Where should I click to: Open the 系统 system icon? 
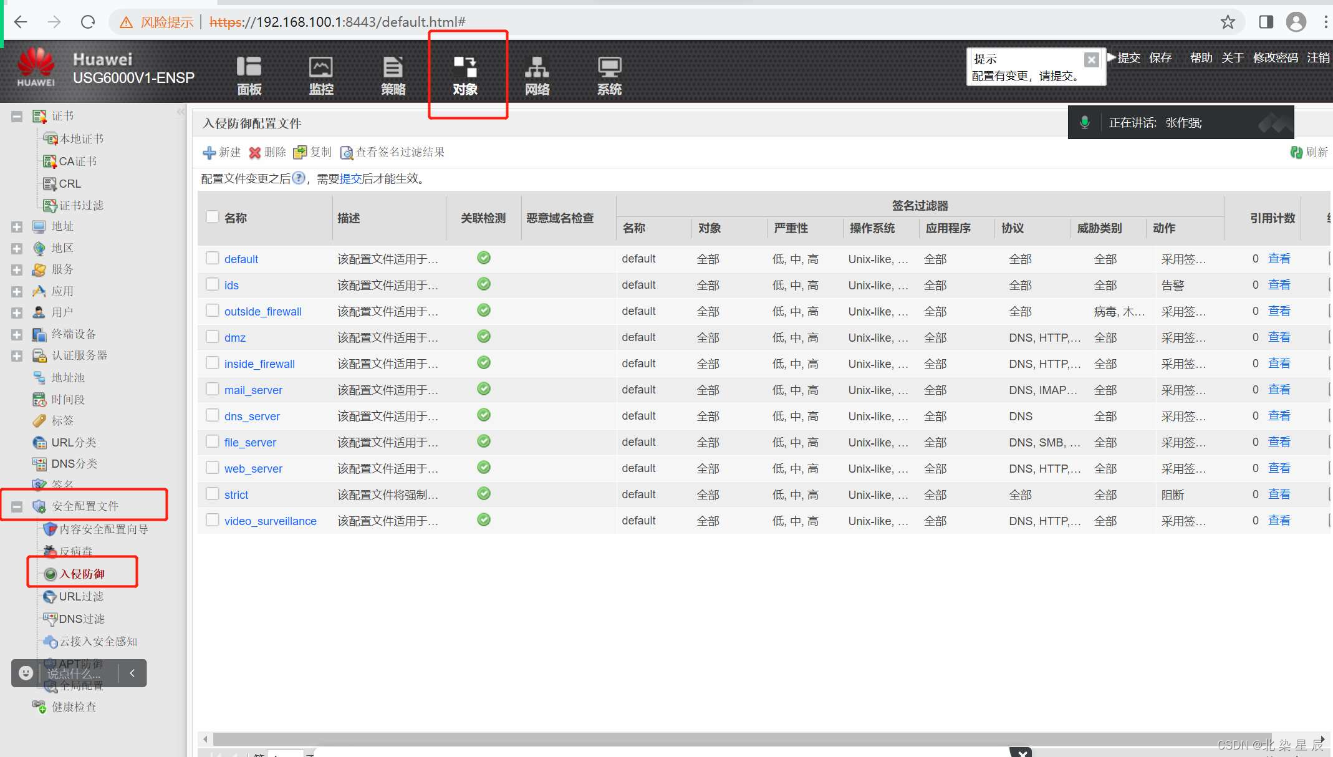click(609, 67)
